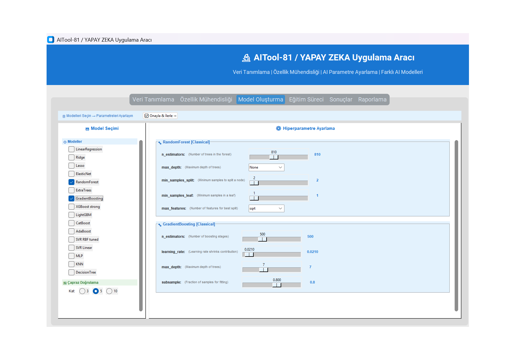Click the Çapraz Doğrulama section icon
Image resolution: width=517 pixels, height=360 pixels.
[65, 283]
